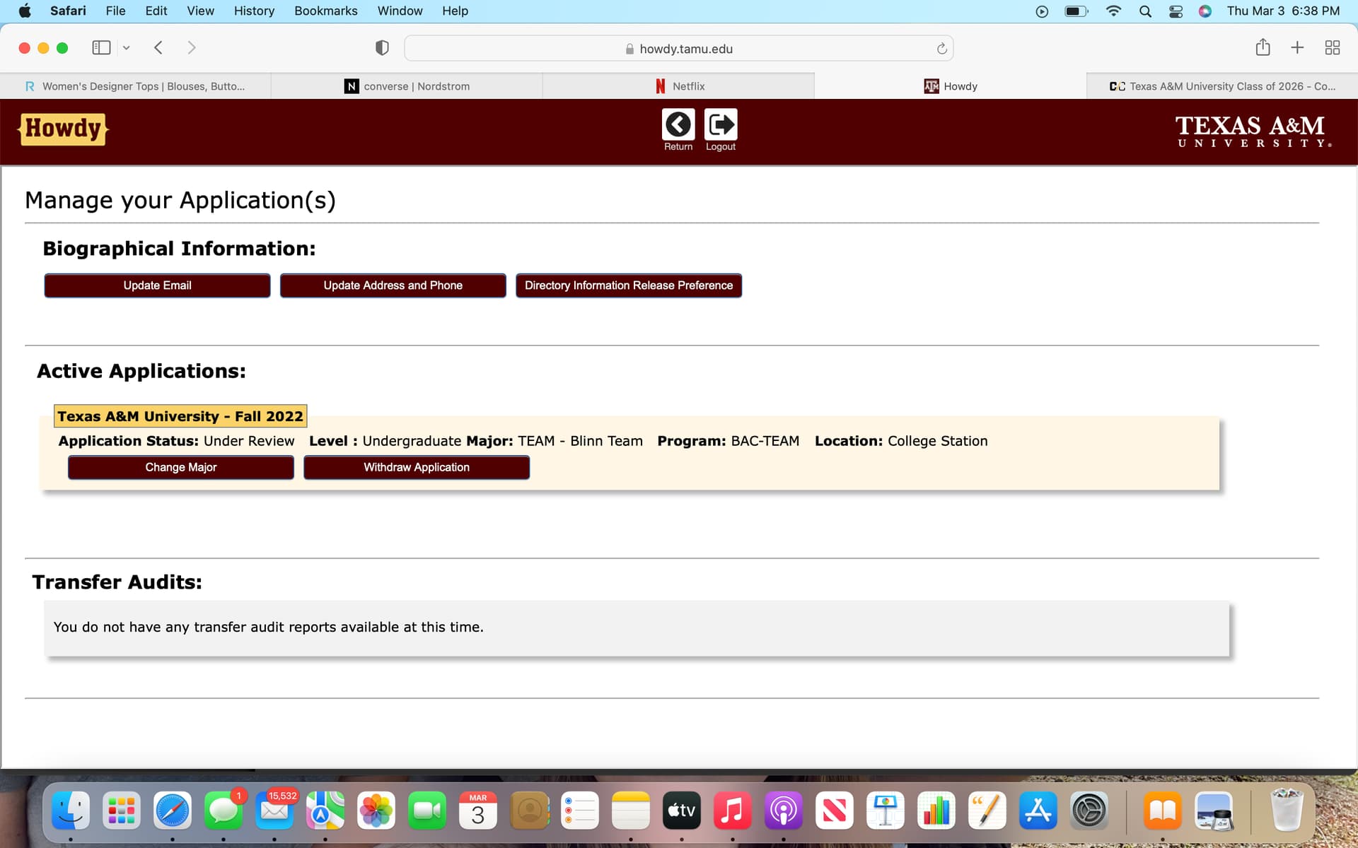Go back with the back chevron
1358x848 pixels.
tap(158, 48)
